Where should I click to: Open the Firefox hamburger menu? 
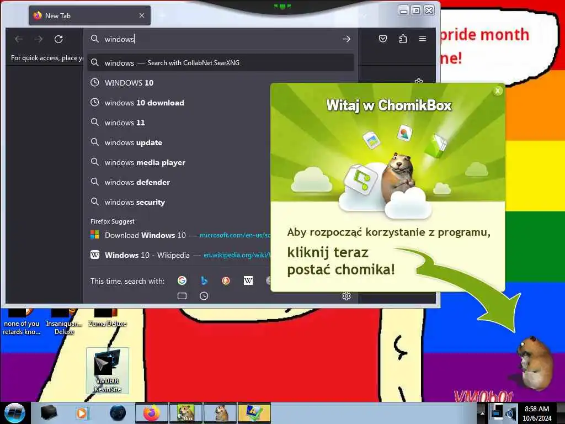point(423,39)
